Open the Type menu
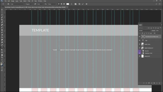This screenshot has width=163, height=92. point(21,1)
